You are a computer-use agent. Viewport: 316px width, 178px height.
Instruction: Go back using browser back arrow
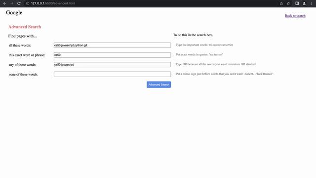tap(4, 3)
